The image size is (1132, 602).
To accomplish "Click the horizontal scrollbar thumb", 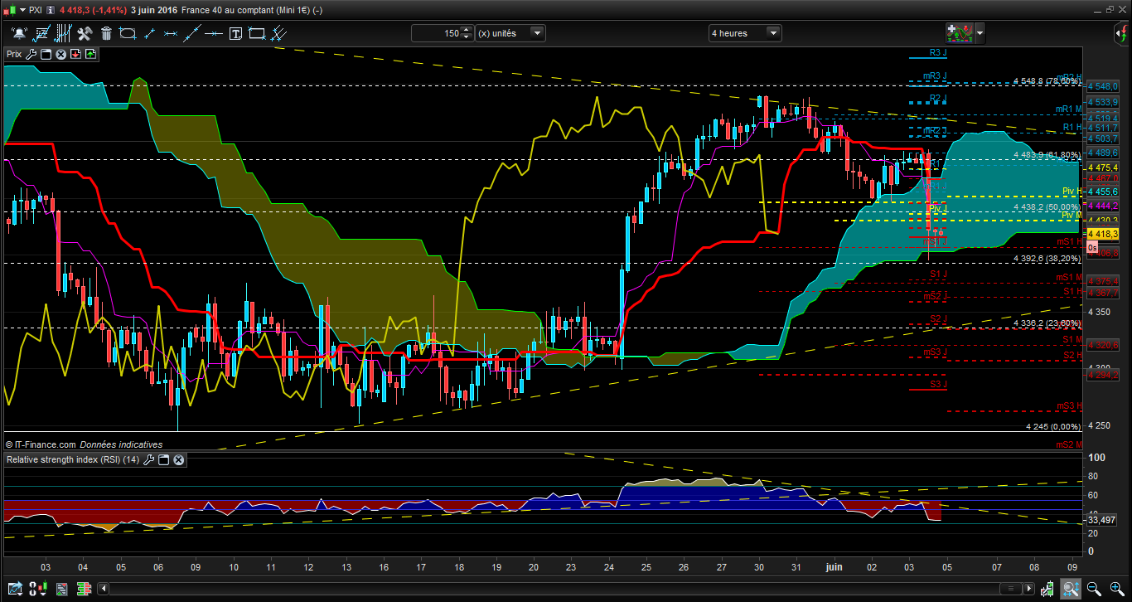I will [x=1011, y=590].
